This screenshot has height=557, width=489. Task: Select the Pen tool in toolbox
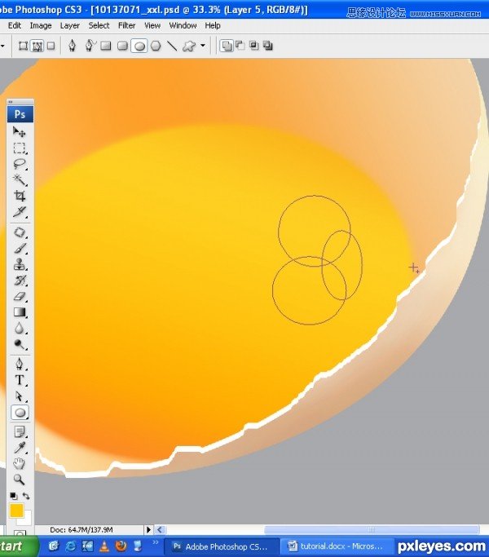point(20,365)
